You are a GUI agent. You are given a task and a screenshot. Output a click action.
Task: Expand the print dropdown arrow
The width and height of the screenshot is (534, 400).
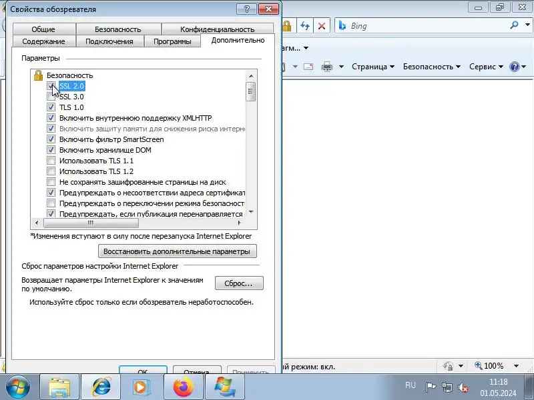tap(341, 67)
